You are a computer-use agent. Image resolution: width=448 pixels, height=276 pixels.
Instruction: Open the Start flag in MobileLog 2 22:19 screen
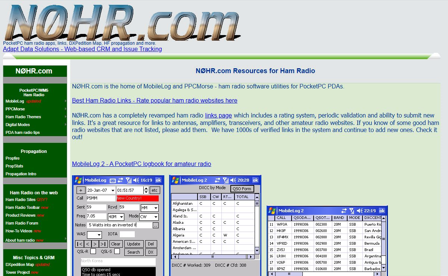point(272,211)
